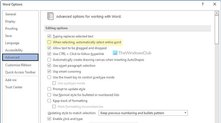The width and height of the screenshot is (221, 123).
Task: Toggle Use smart paragraph selection
Action: click(x=49, y=66)
